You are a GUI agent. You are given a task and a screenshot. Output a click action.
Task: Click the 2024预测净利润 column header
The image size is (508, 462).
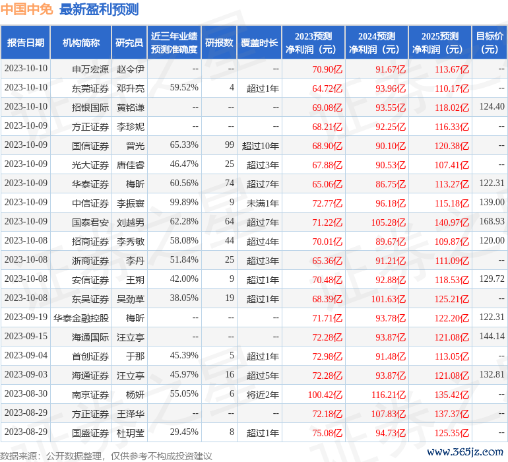pos(377,43)
